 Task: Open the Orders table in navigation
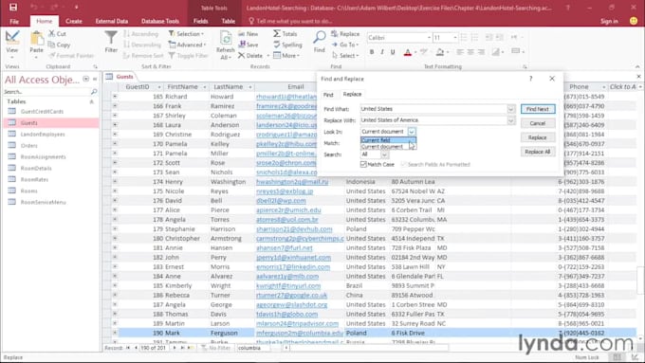click(29, 146)
